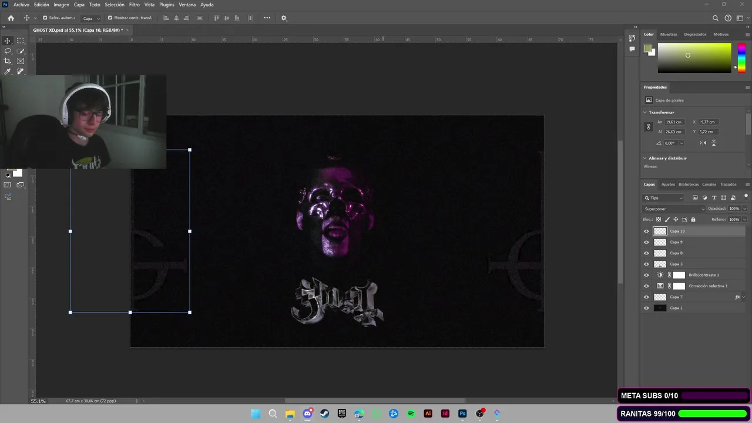Open the Imagen menu
The image size is (752, 423).
coord(61,5)
